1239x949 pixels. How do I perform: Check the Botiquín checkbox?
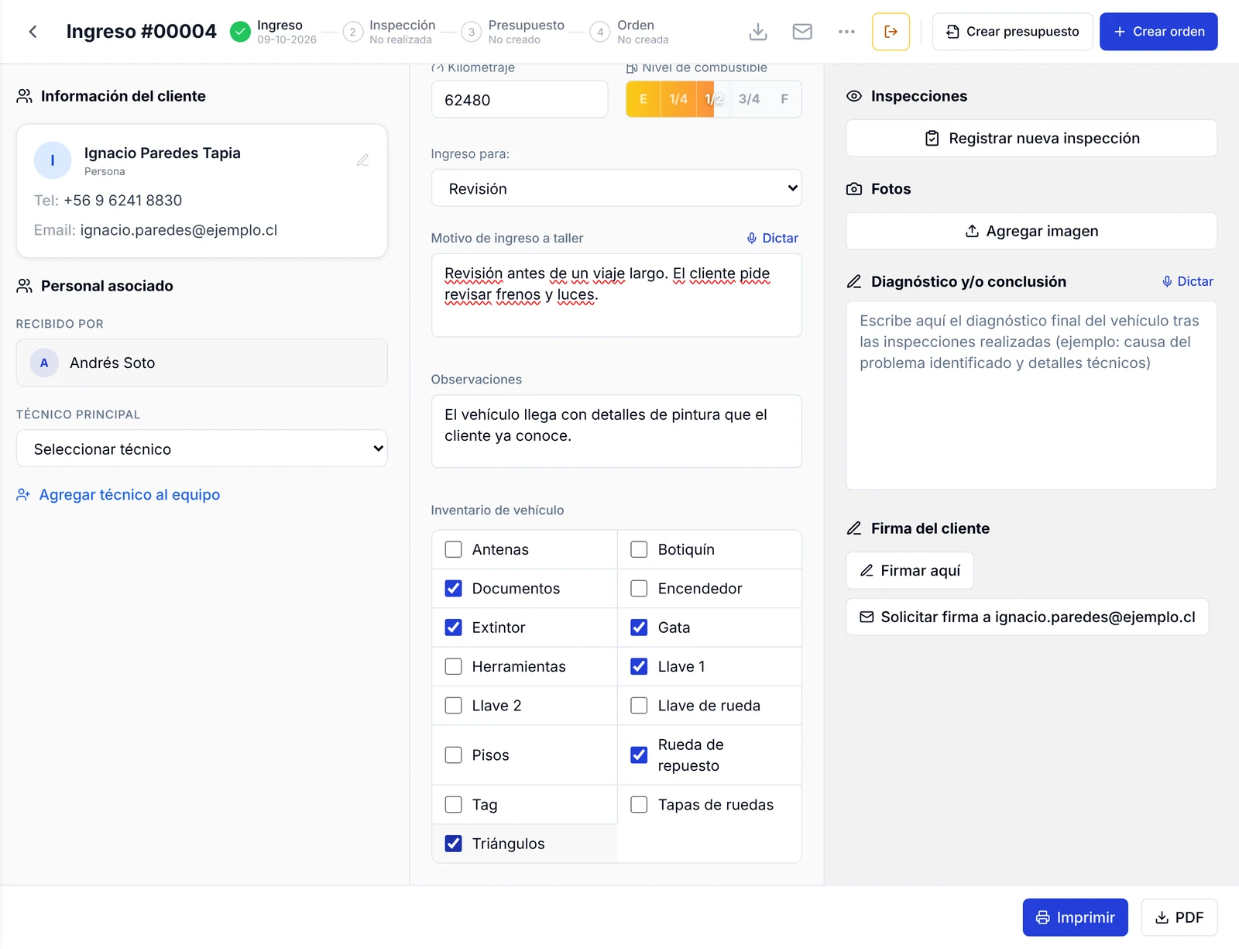(x=639, y=549)
